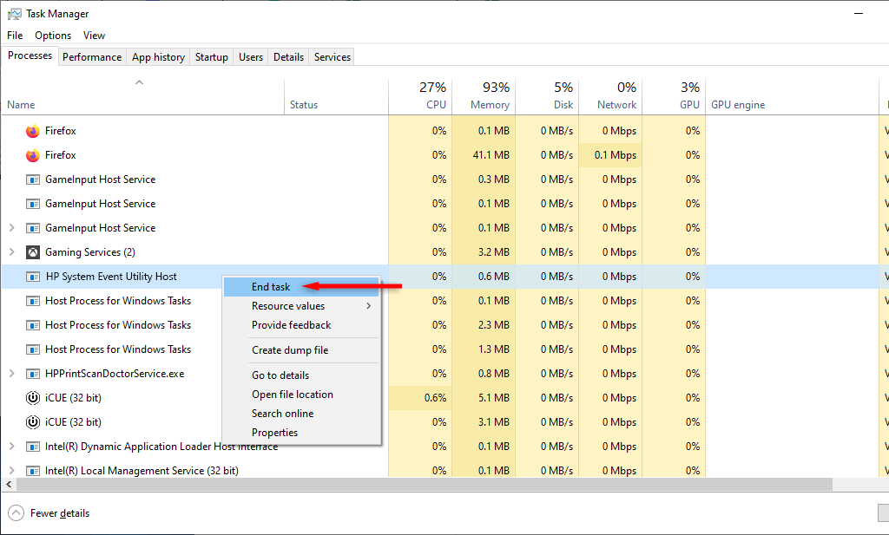Image resolution: width=889 pixels, height=535 pixels.
Task: Open the Startup tab
Action: tap(211, 57)
